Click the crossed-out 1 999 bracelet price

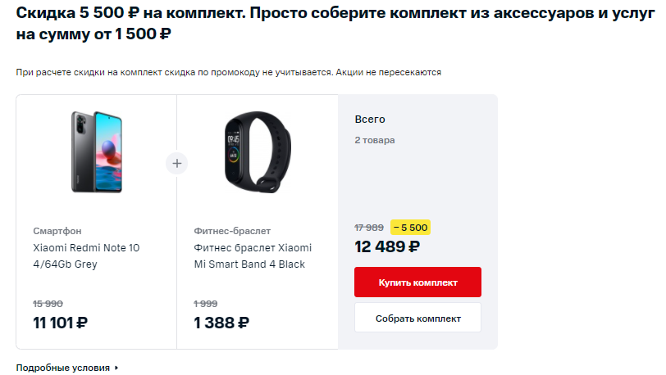[x=206, y=304]
